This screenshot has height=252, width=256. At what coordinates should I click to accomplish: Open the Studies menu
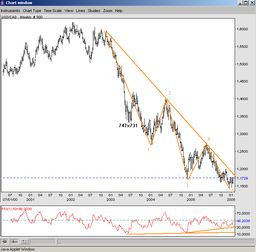tap(94, 11)
